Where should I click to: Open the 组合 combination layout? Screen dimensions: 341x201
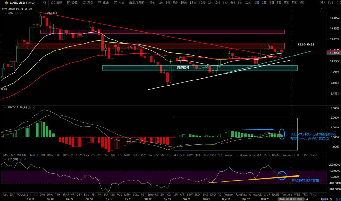[x=104, y=3]
